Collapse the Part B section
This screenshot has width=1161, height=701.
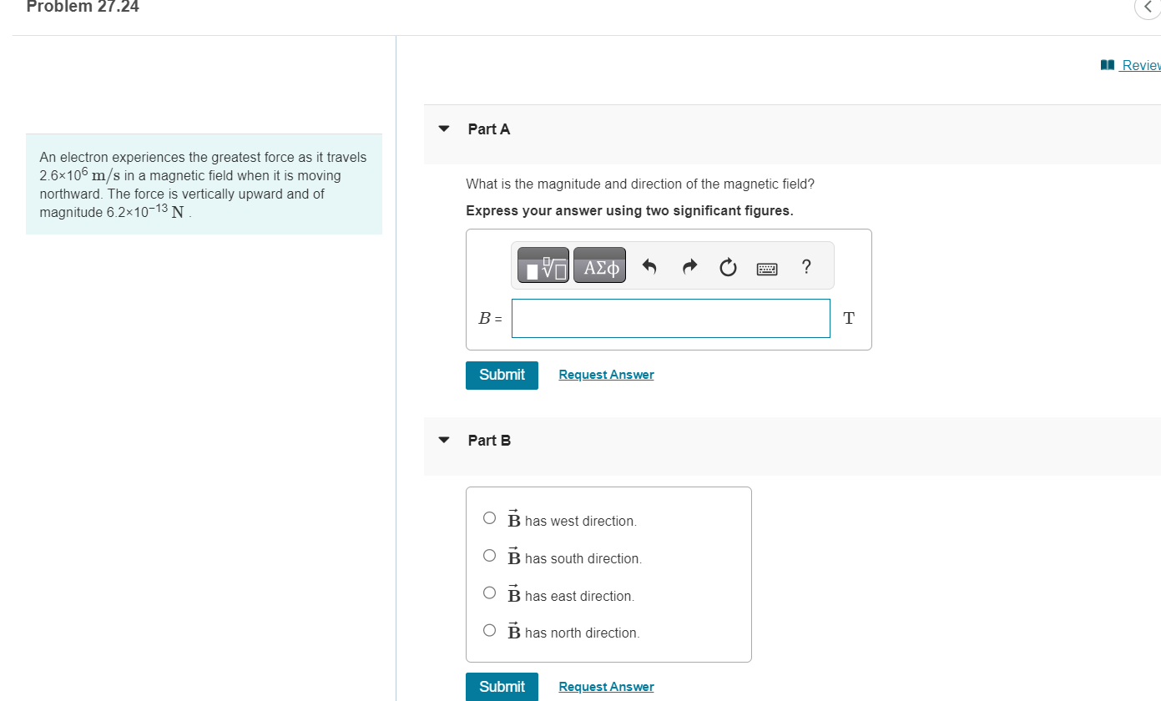443,440
